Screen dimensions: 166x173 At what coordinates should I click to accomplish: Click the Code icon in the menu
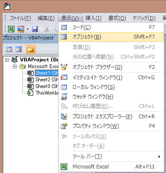[64, 27]
